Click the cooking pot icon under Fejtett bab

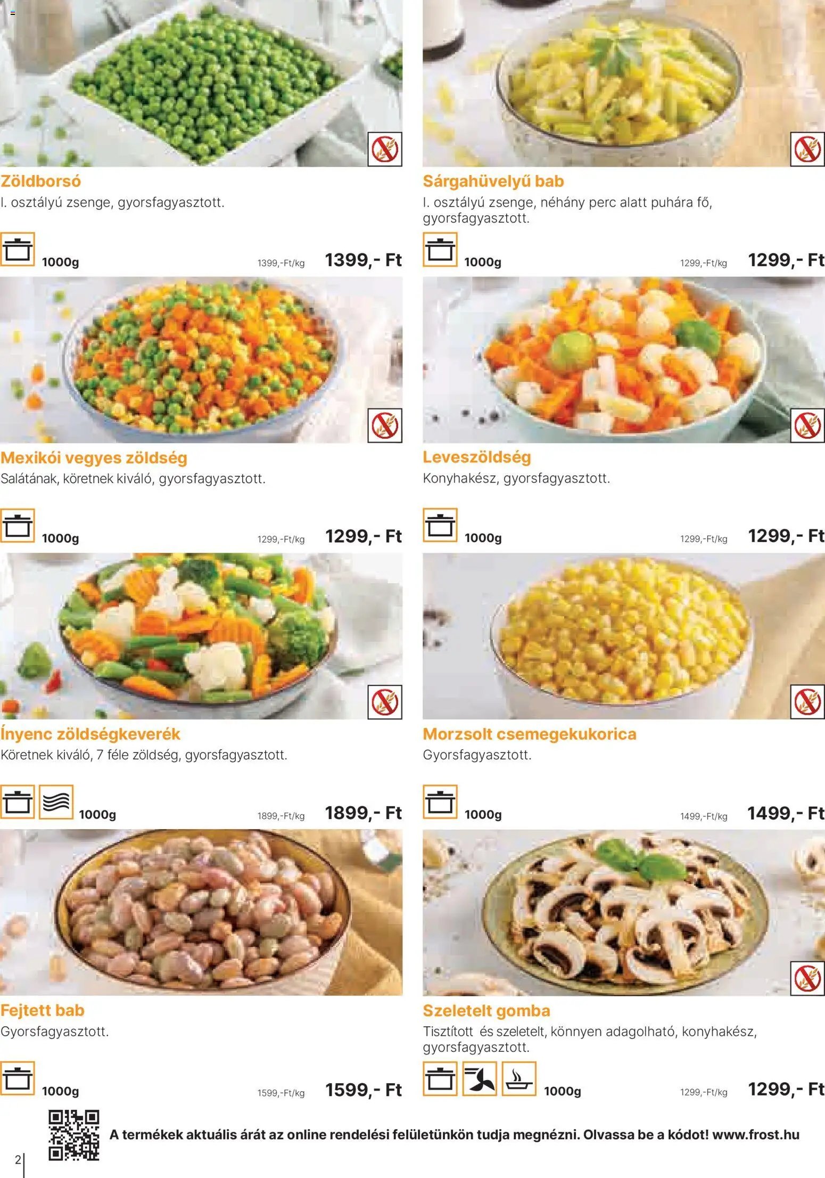tap(18, 1078)
